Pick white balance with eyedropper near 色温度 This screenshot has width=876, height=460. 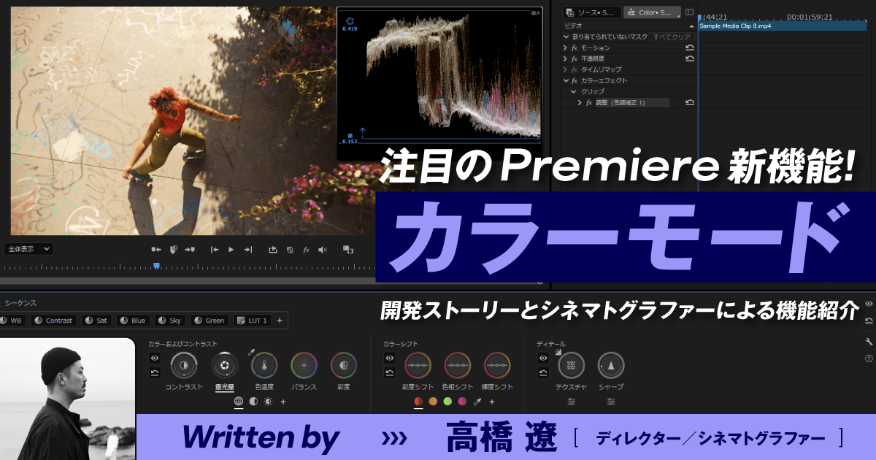coord(251,351)
